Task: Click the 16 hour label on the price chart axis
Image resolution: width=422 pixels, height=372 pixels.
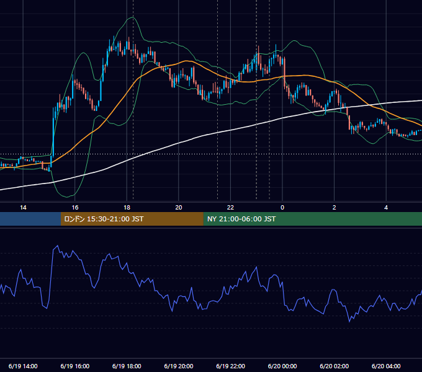Action: (x=75, y=208)
